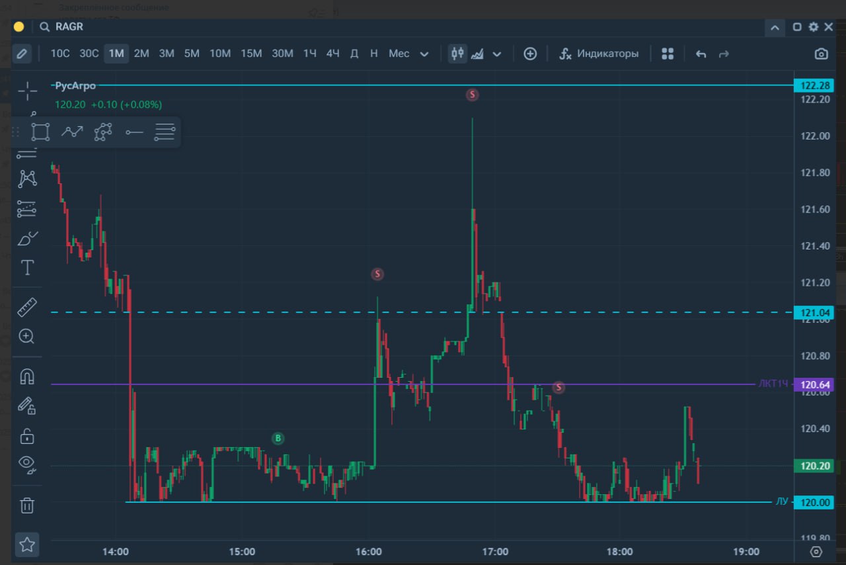Pick the Ruler measurement tool
846x565 pixels.
click(27, 307)
